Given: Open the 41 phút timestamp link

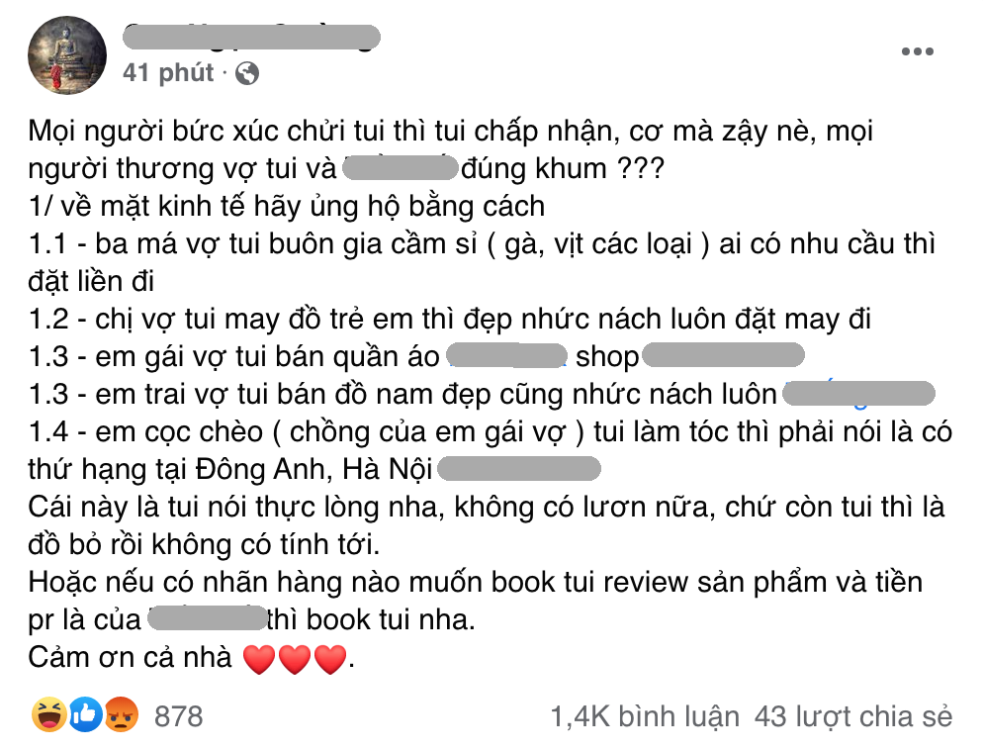Looking at the screenshot, I should pyautogui.click(x=168, y=73).
